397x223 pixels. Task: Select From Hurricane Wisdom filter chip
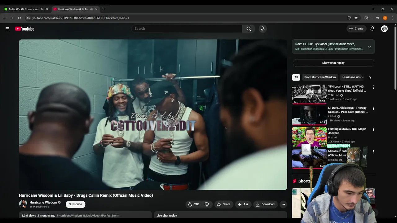point(320,77)
